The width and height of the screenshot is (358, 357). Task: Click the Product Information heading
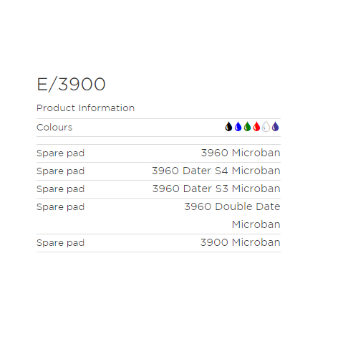click(85, 108)
